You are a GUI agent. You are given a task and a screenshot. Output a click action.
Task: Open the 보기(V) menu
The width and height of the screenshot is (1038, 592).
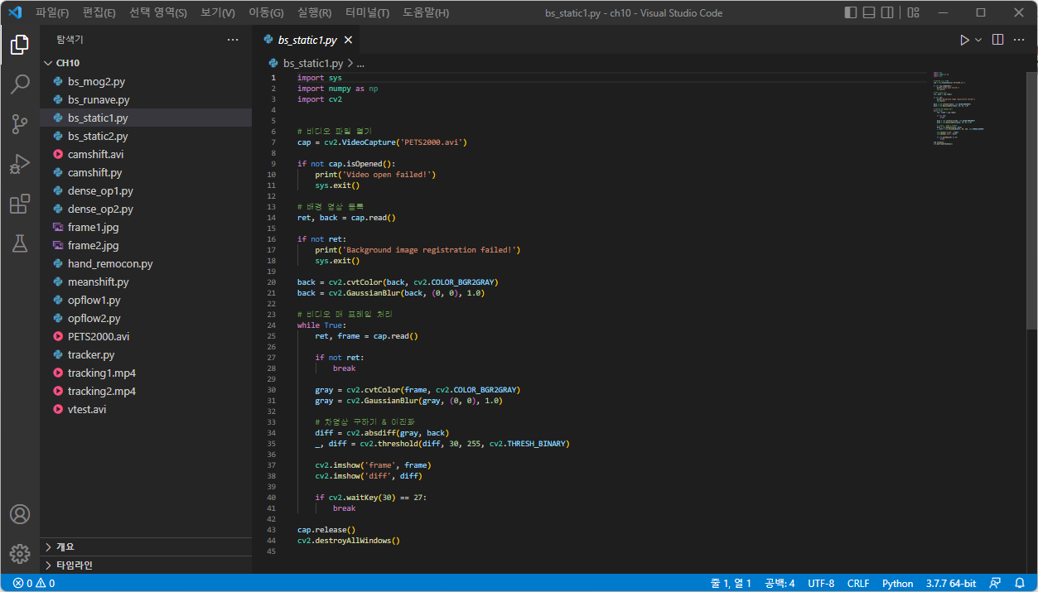(x=218, y=13)
